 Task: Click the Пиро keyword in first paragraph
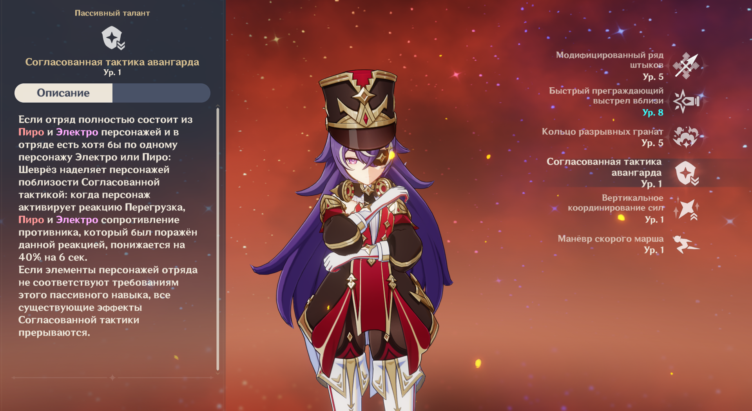pyautogui.click(x=31, y=132)
